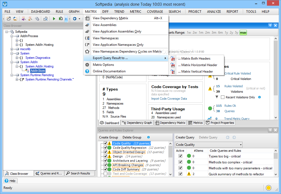Click the blue back navigation arrow
The width and height of the screenshot is (281, 194).
coord(75,19)
